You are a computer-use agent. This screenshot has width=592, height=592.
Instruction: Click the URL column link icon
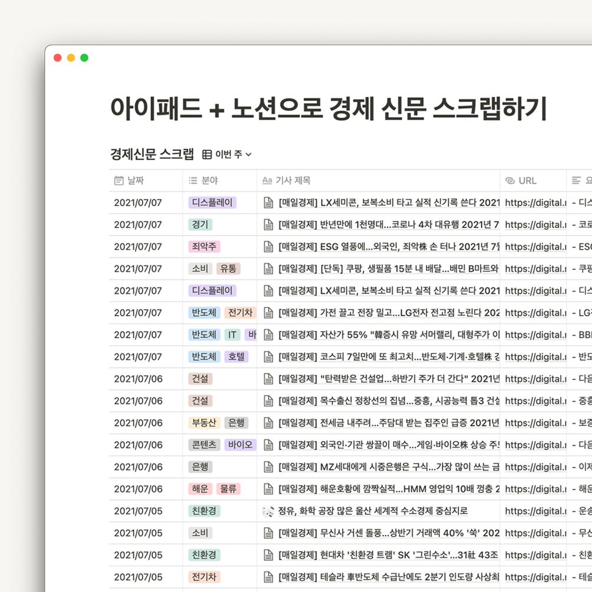[x=510, y=181]
